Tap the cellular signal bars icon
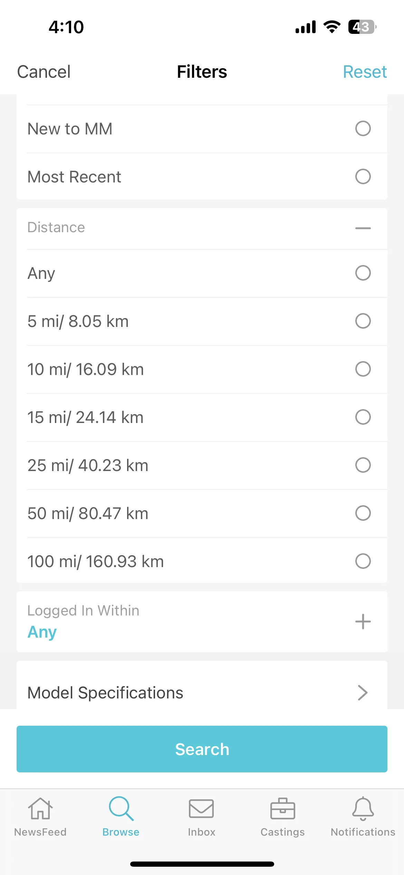 coord(306,27)
